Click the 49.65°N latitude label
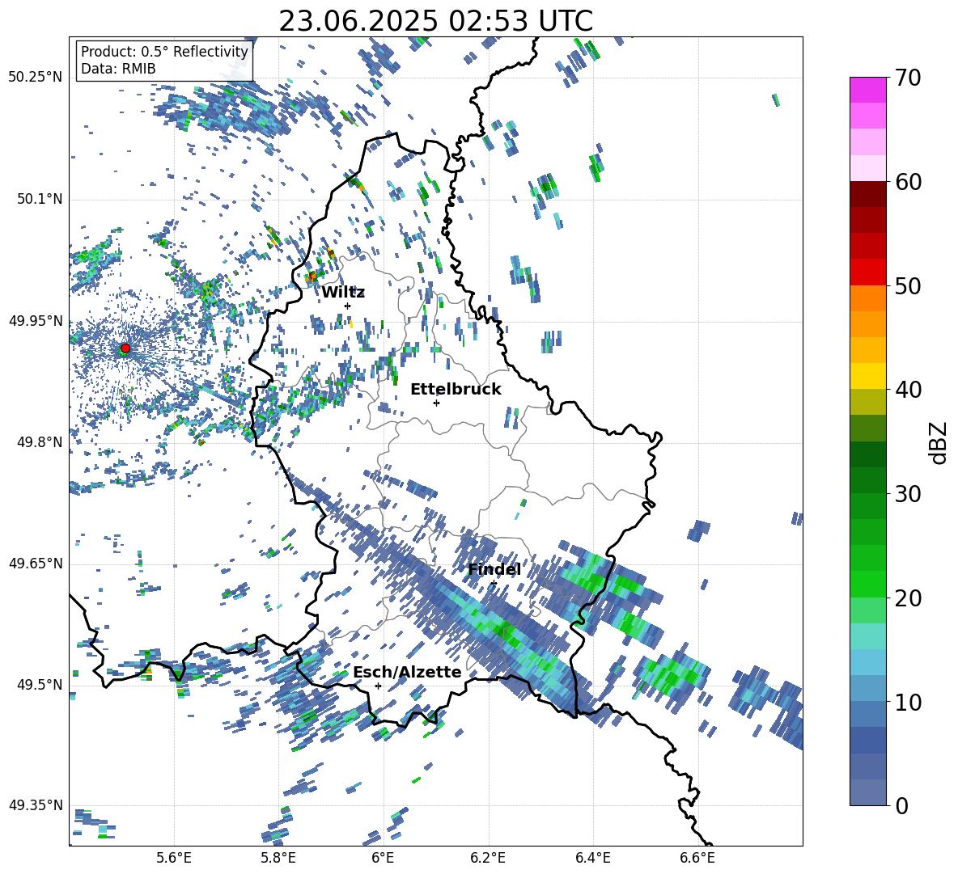Image resolution: width=958 pixels, height=874 pixels. (36, 563)
